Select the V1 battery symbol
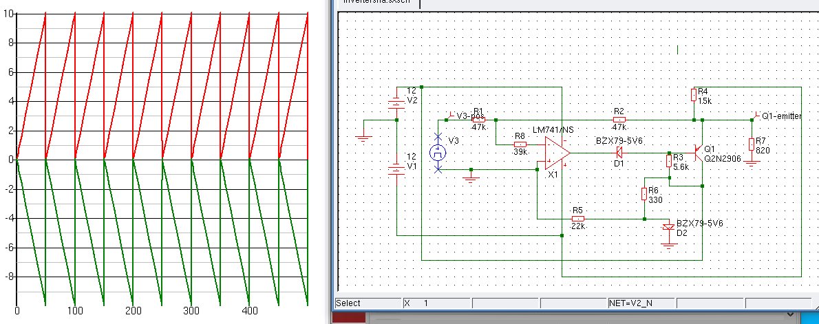 pos(396,169)
